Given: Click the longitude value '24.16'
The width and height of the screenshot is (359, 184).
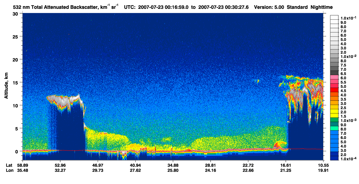Looking at the screenshot, I should pos(210,170).
